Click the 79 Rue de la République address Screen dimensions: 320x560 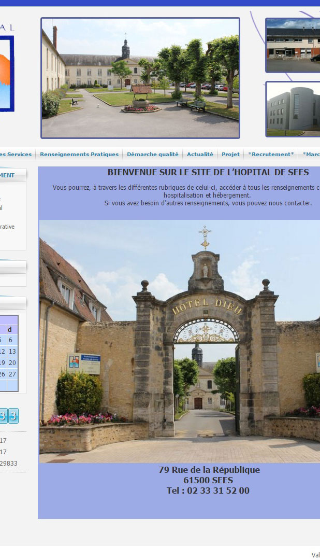pos(209,470)
